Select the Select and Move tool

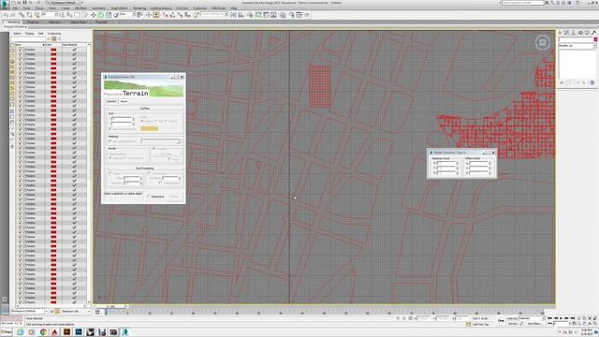pos(94,15)
